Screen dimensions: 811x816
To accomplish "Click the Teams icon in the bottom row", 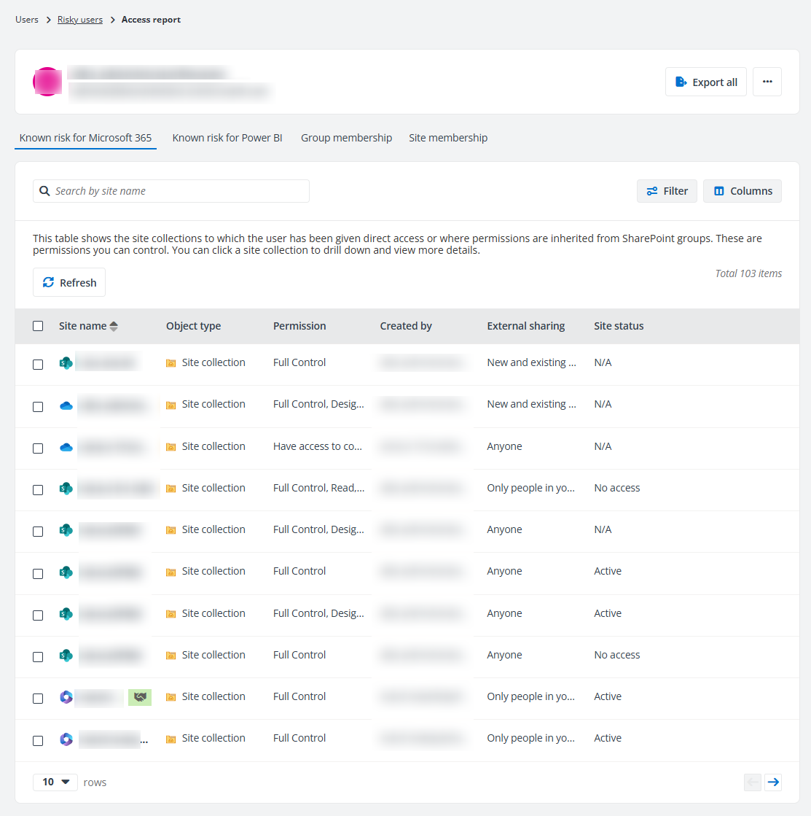I will [66, 739].
